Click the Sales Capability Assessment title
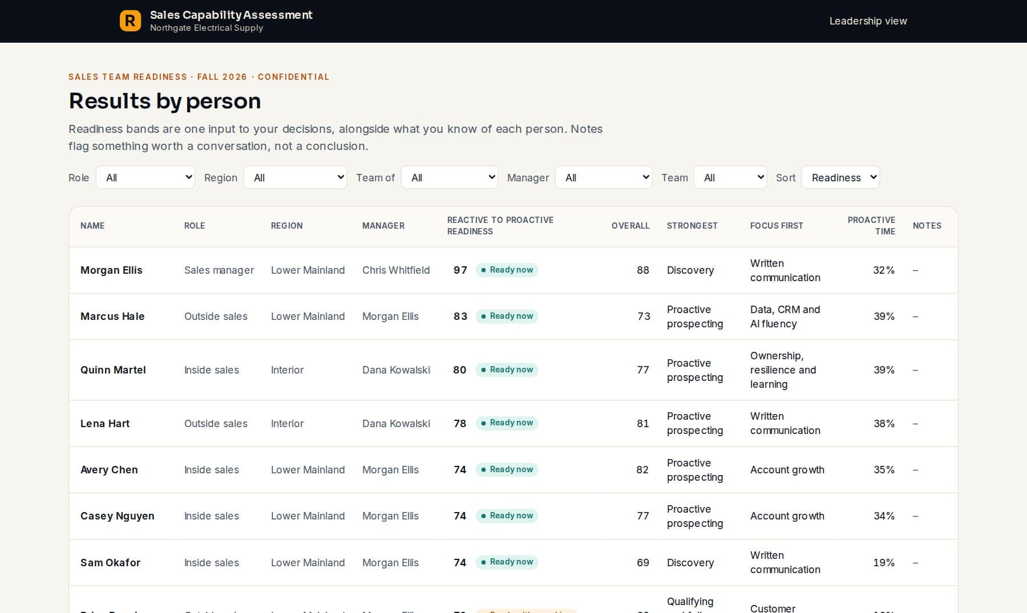This screenshot has width=1027, height=613. 231,15
